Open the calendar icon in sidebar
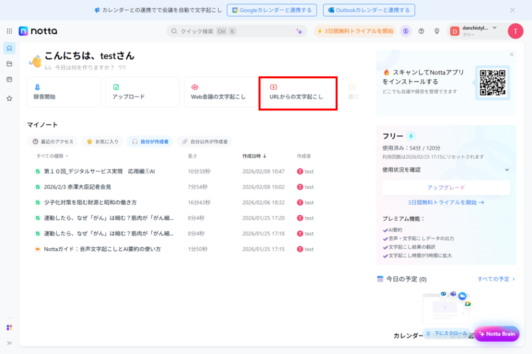Image resolution: width=532 pixels, height=354 pixels. [9, 79]
